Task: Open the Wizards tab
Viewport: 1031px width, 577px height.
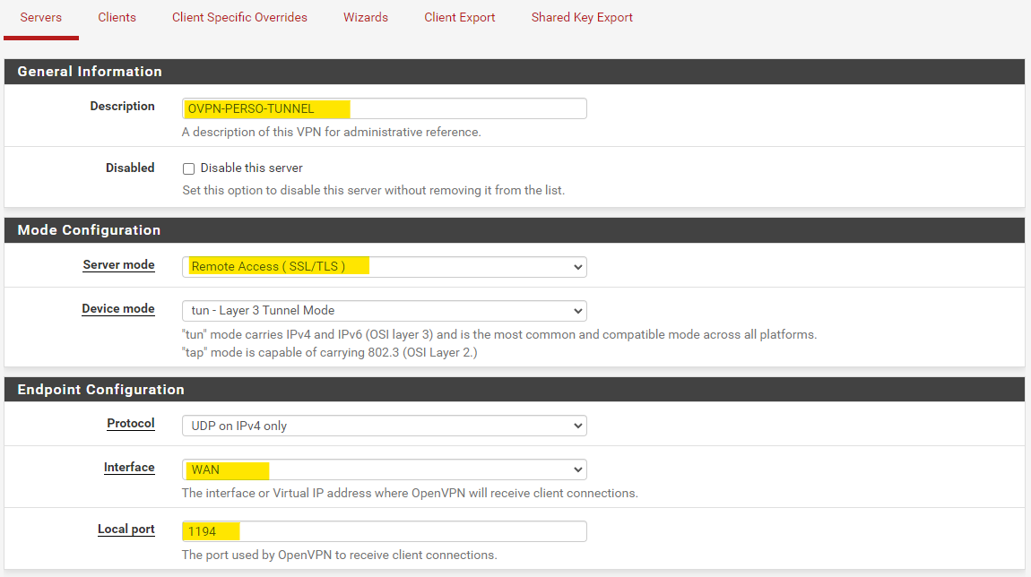Action: coord(366,17)
